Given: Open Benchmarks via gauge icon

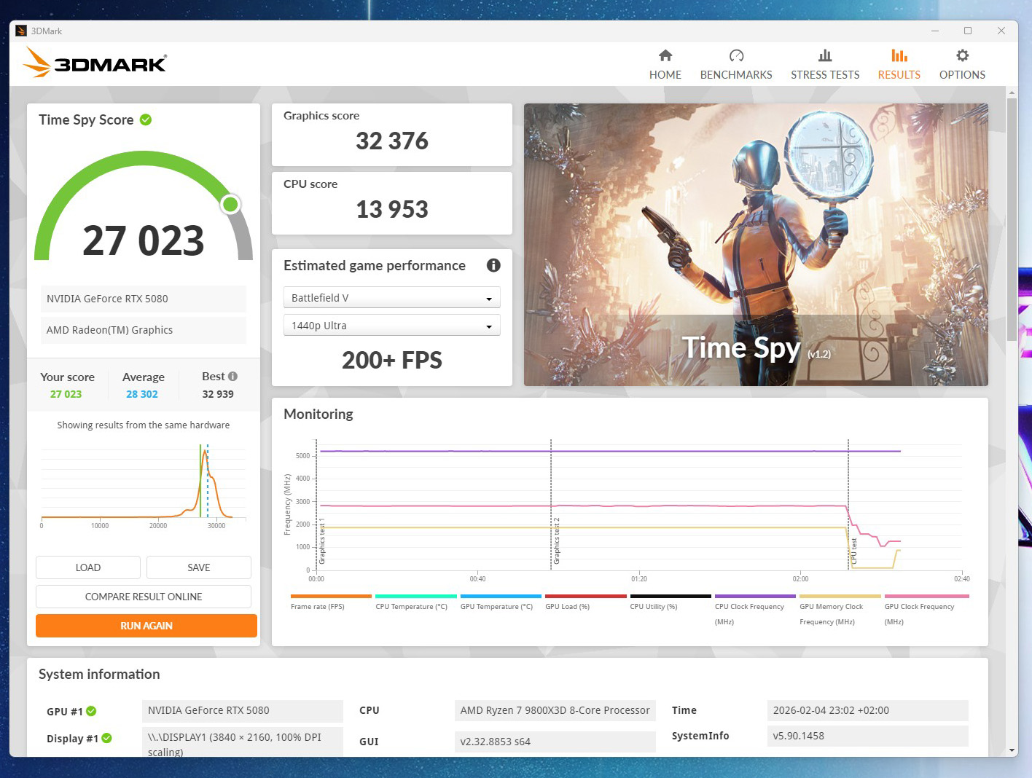Looking at the screenshot, I should tap(736, 56).
